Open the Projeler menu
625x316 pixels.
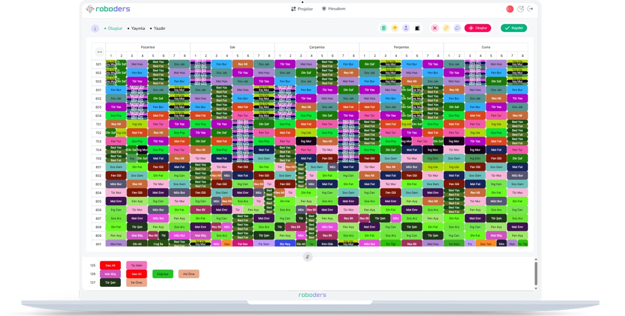302,9
